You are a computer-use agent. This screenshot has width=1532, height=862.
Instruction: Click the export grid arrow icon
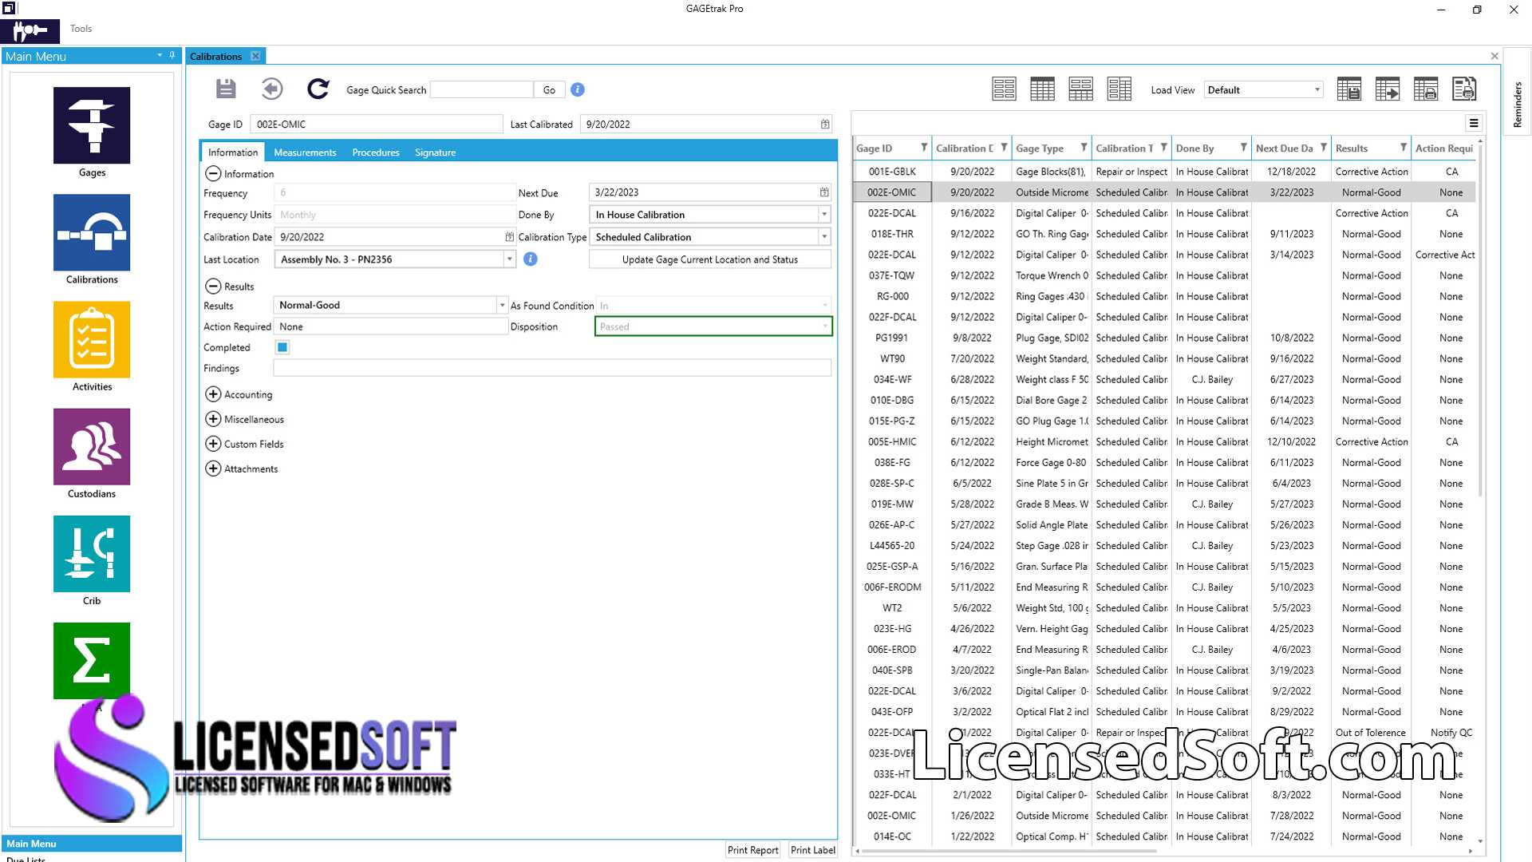click(x=1388, y=89)
